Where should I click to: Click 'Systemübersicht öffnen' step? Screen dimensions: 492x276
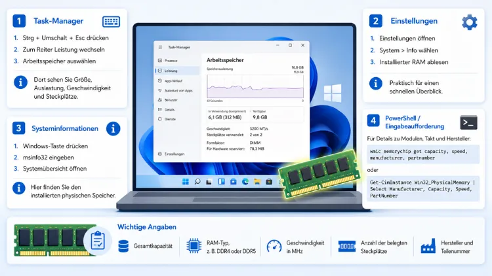tap(54, 169)
